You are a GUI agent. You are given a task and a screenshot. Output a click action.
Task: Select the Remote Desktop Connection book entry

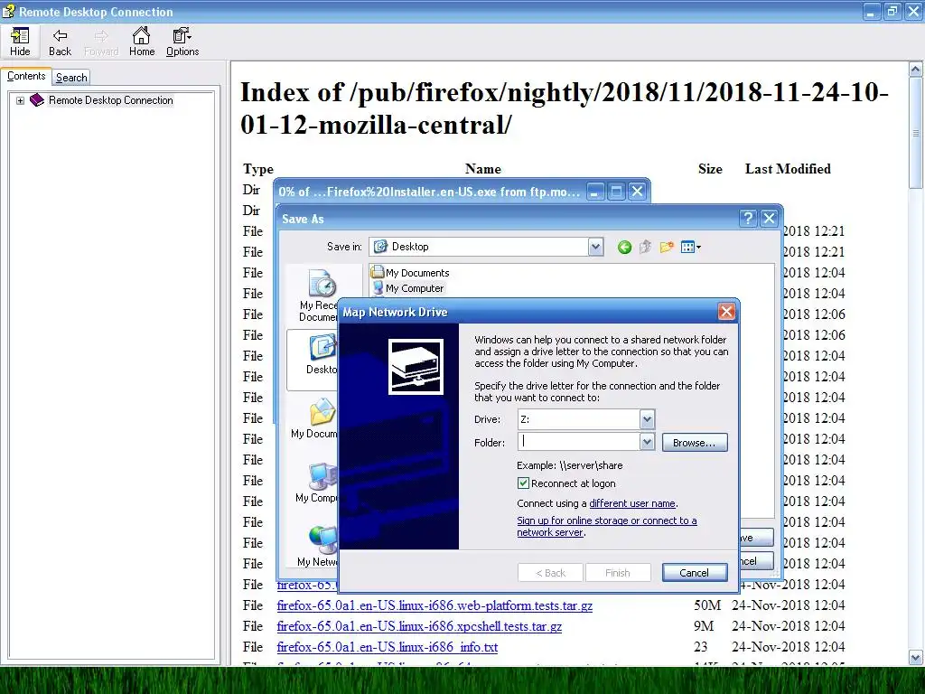(110, 100)
